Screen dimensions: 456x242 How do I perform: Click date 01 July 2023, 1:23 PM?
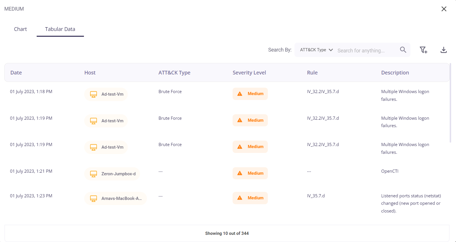(31, 196)
